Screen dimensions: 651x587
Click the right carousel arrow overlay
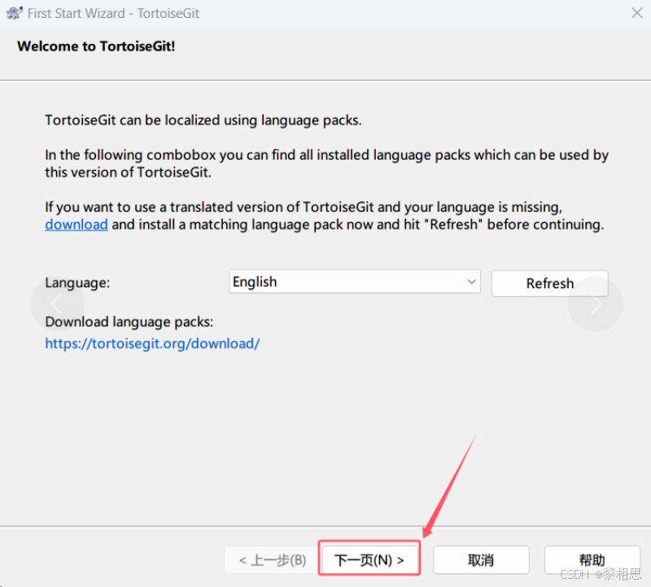596,304
